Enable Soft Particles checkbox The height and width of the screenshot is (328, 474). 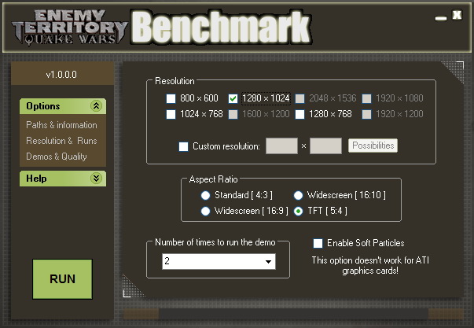318,243
